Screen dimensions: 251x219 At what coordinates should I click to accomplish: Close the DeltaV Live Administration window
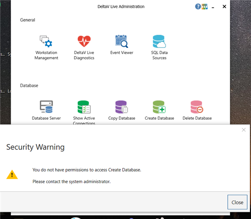pyautogui.click(x=224, y=6)
